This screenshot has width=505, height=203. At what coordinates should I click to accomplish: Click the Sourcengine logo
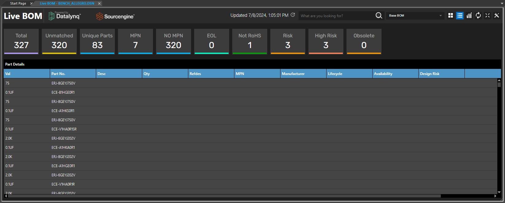pyautogui.click(x=115, y=16)
